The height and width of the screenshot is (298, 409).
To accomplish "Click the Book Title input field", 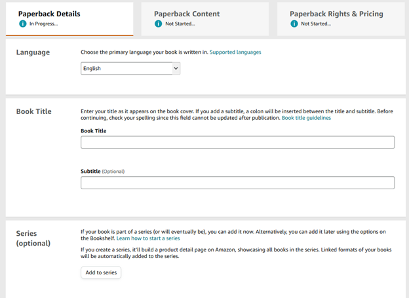I will [x=238, y=142].
